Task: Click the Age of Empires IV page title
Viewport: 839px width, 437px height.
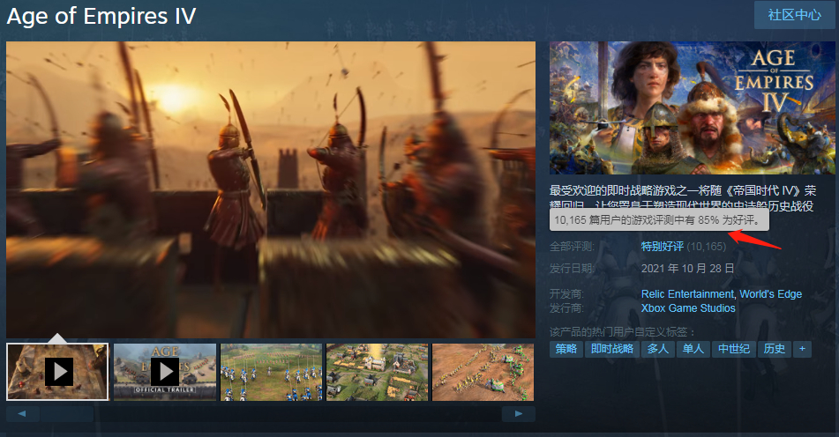Action: coord(101,16)
